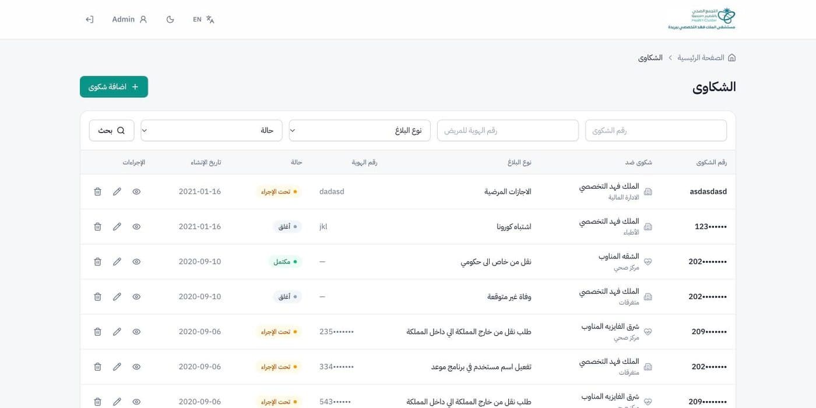Image resolution: width=816 pixels, height=408 pixels.
Task: Open the نوع البلاغ dropdown
Action: [360, 130]
